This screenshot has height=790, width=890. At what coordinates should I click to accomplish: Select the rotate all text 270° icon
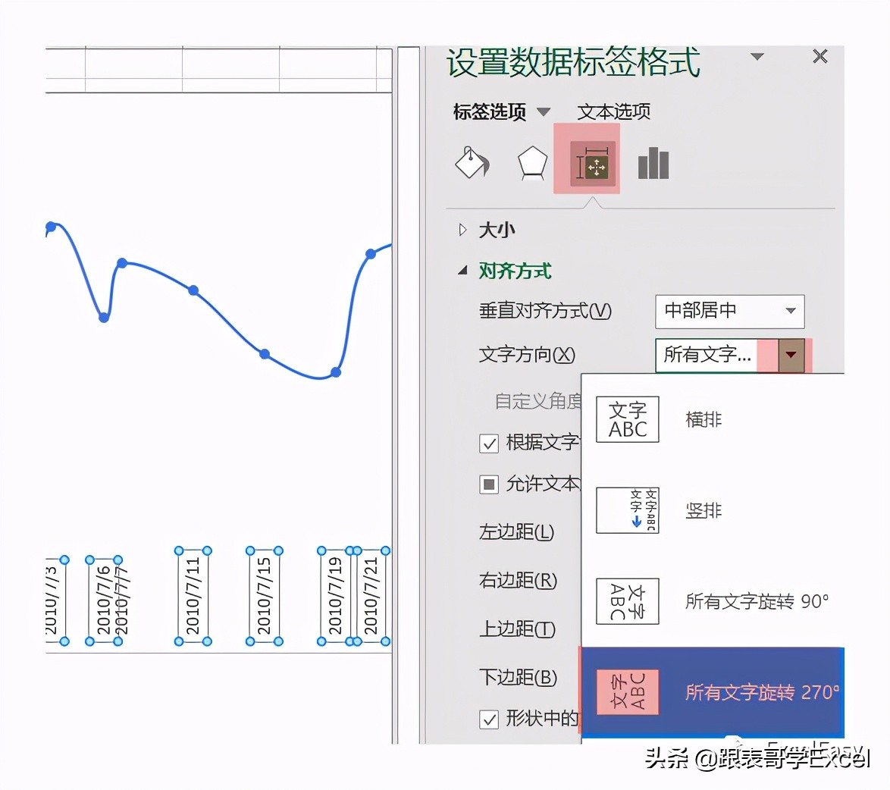(x=627, y=691)
